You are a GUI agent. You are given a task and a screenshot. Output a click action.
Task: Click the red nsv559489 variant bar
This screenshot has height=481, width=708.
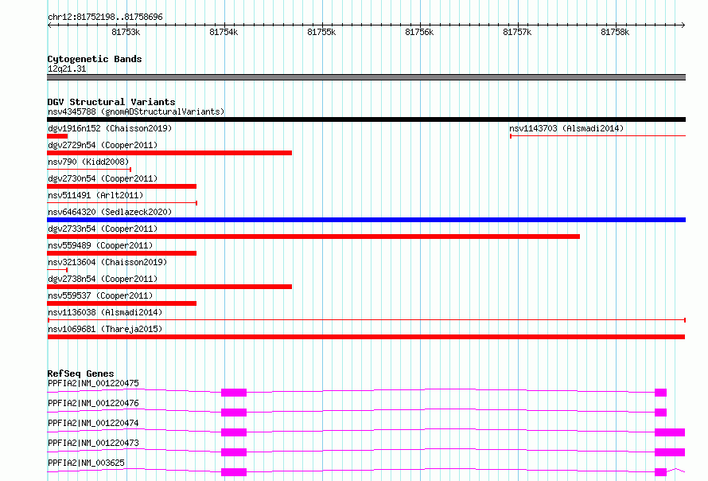[x=122, y=253]
